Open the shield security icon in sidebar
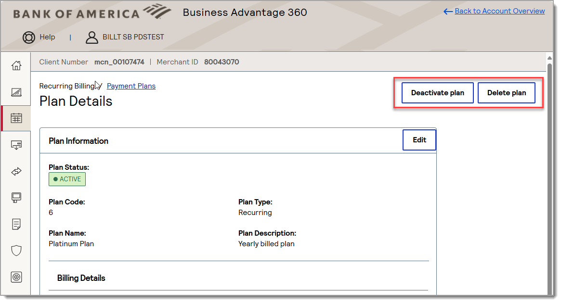The height and width of the screenshot is (303, 561). 16,251
